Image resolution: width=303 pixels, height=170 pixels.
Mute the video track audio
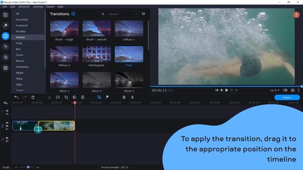pyautogui.click(x=7, y=126)
